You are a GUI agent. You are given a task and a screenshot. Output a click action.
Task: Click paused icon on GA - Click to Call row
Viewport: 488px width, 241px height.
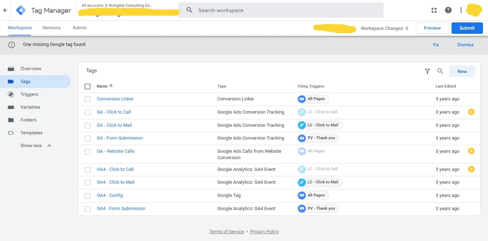click(x=471, y=112)
